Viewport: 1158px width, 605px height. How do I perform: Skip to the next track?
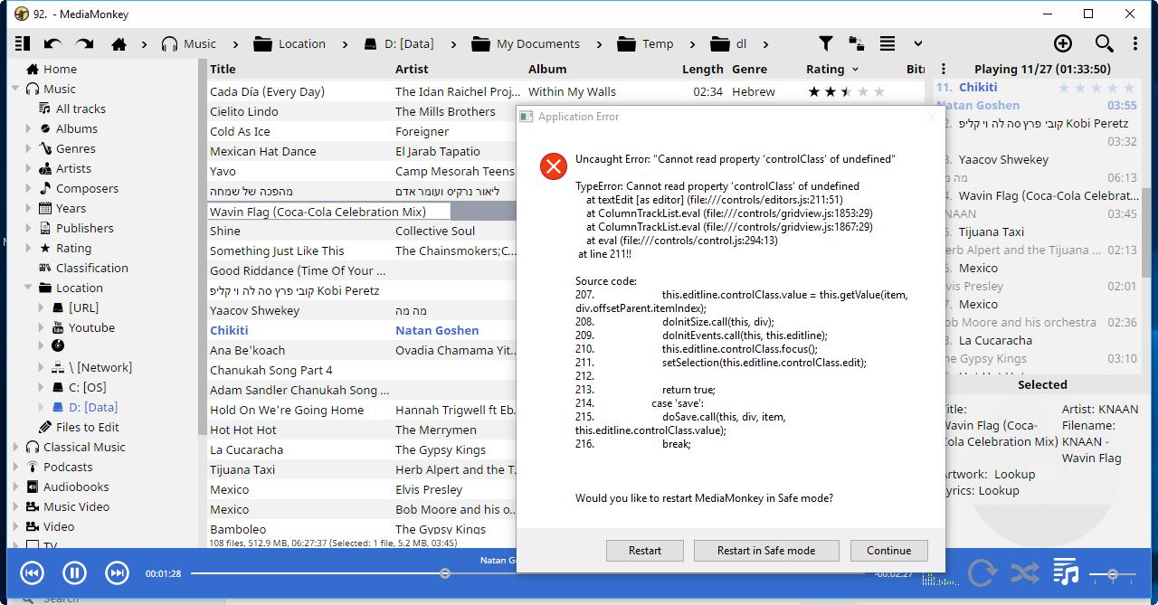coord(117,572)
